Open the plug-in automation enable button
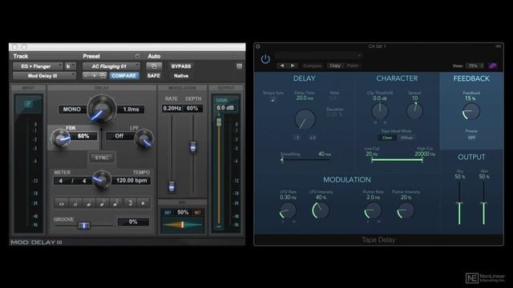 click(154, 66)
